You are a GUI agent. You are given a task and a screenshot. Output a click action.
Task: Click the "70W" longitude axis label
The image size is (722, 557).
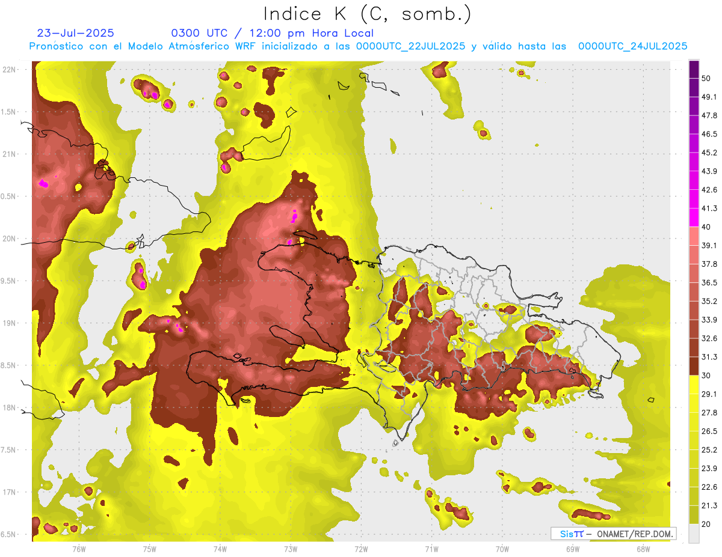pos(502,549)
